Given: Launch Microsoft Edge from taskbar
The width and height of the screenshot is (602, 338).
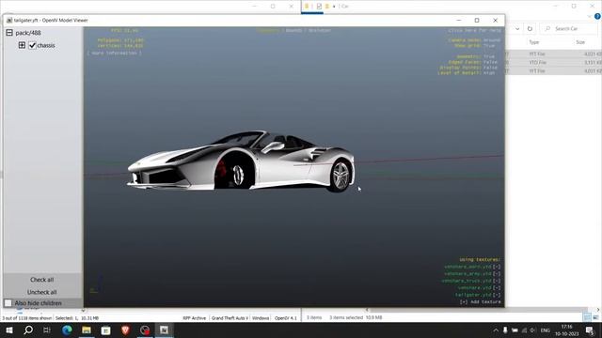Looking at the screenshot, I should point(67,330).
